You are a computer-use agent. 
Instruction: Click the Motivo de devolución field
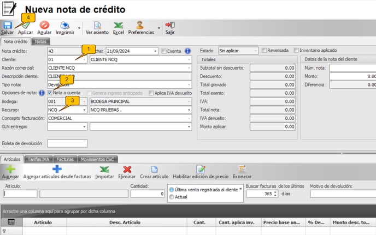(x=343, y=194)
